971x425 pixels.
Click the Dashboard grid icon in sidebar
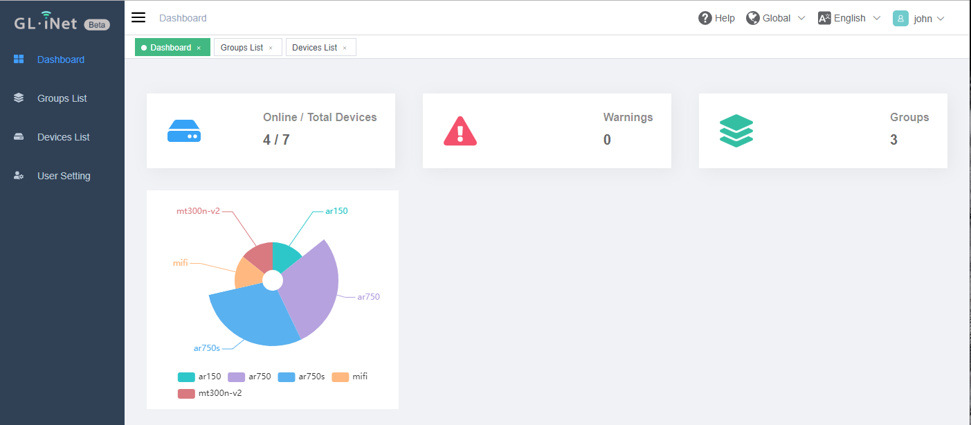(19, 60)
